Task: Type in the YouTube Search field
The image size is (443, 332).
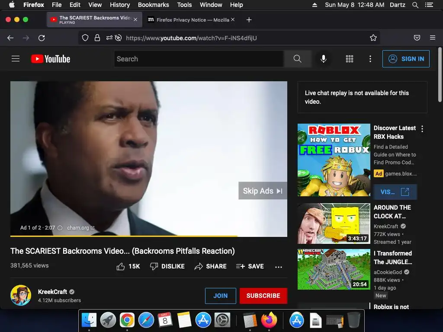Action: 199,59
